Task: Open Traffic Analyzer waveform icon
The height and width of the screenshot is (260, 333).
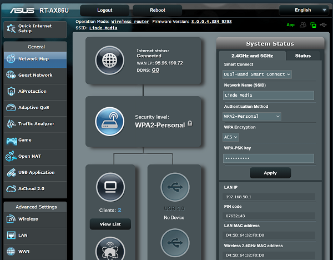Action: pos(11,124)
